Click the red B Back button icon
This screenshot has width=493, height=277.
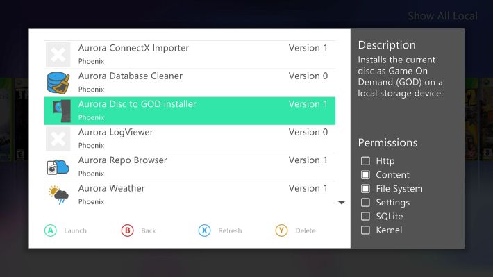pos(127,230)
